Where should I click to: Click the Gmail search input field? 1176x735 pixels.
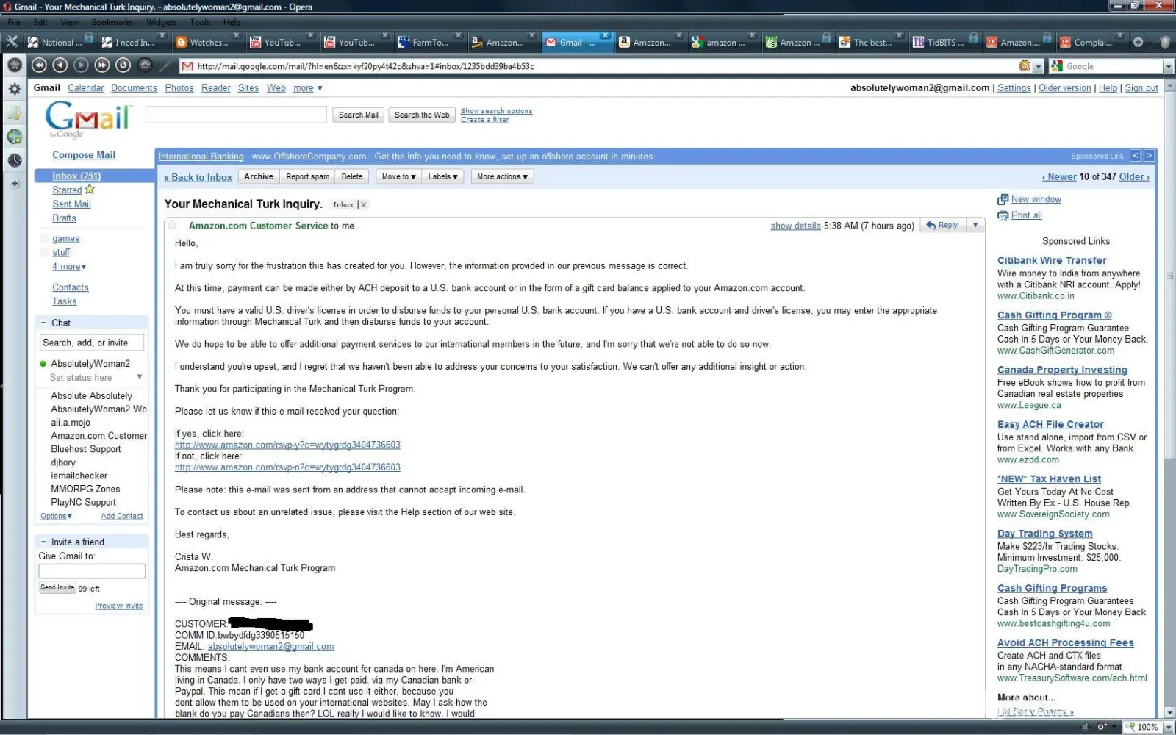pos(236,115)
